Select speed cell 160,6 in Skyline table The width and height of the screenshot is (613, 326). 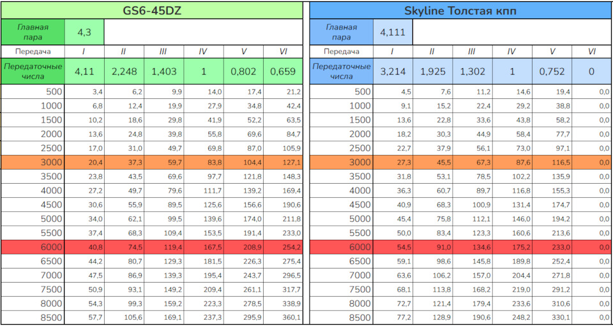pyautogui.click(x=512, y=233)
